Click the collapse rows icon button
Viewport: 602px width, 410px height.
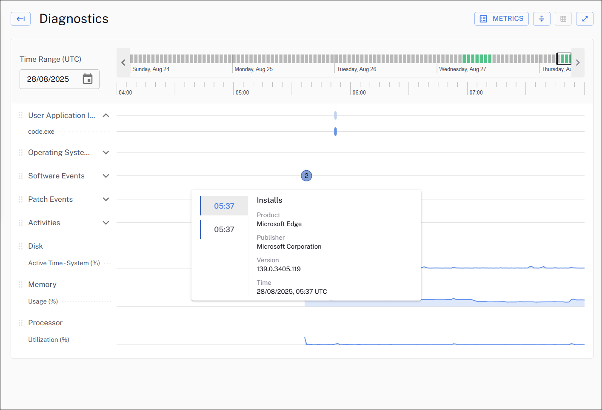[x=542, y=19]
